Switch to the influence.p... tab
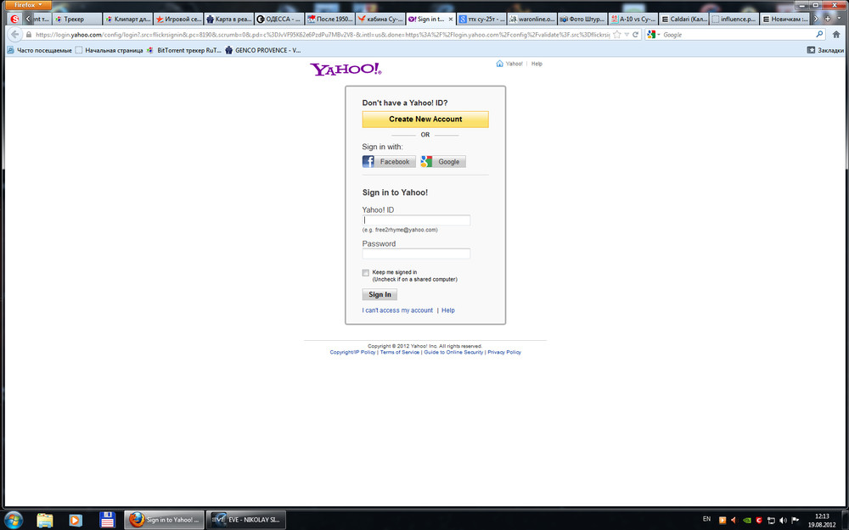This screenshot has width=849, height=530. (734, 19)
